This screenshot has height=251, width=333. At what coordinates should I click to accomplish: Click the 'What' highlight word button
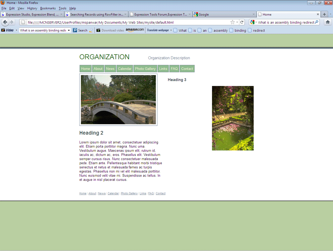pyautogui.click(x=180, y=30)
